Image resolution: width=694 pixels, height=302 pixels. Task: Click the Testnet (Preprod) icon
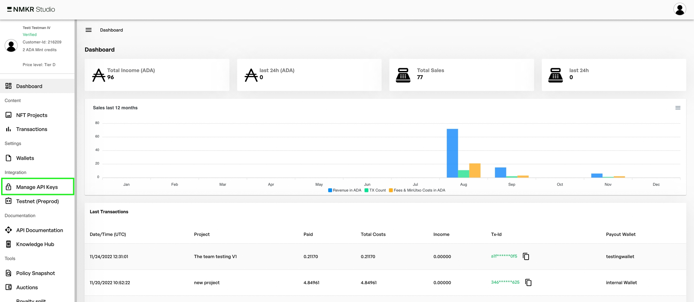pos(8,201)
